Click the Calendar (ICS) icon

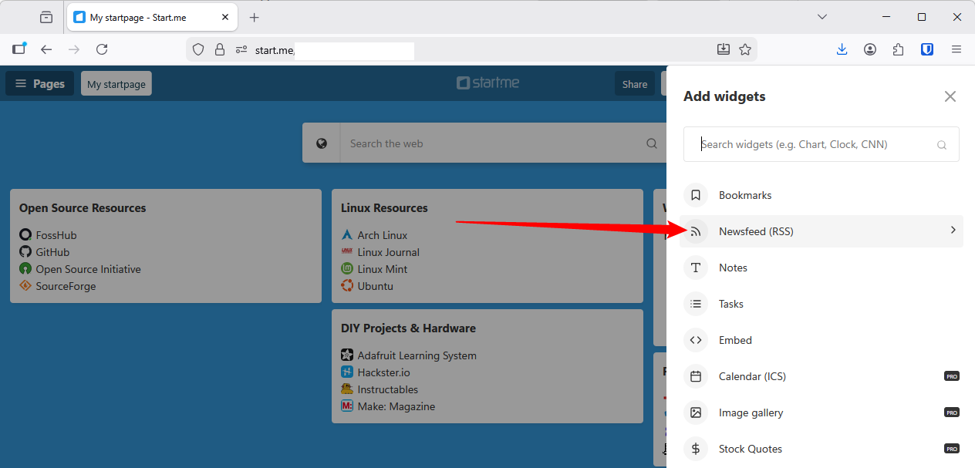click(696, 376)
